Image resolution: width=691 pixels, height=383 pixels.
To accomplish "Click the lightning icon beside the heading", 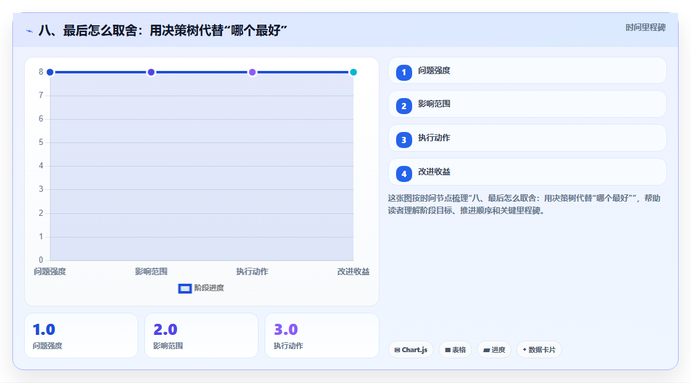I will click(29, 31).
